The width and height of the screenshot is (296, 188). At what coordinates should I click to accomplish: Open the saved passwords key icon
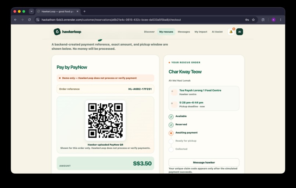click(247, 19)
